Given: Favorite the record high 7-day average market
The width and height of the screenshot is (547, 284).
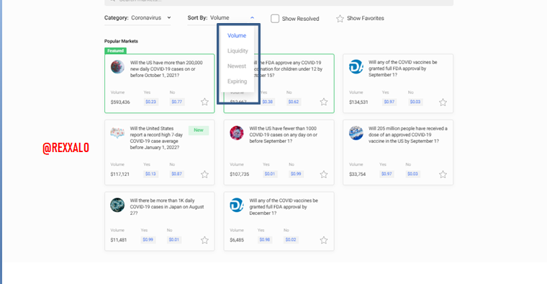Looking at the screenshot, I should (x=204, y=174).
